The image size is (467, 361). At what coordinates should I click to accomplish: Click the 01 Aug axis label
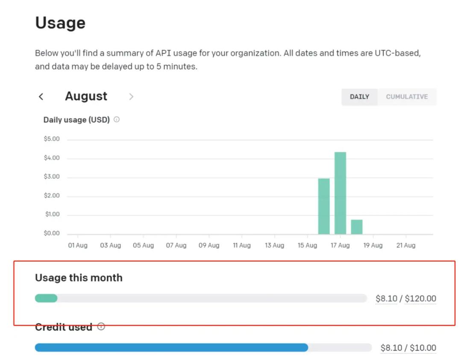pyautogui.click(x=77, y=245)
